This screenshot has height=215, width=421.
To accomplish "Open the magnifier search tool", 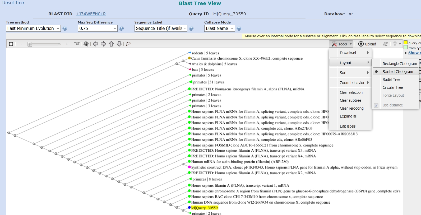I will (x=86, y=44).
